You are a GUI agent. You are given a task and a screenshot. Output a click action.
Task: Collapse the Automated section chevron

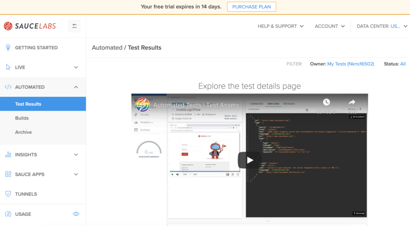[76, 87]
